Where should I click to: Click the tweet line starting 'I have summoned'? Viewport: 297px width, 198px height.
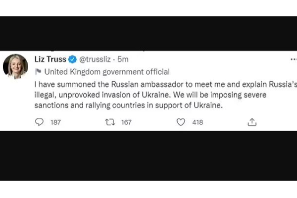(x=163, y=84)
